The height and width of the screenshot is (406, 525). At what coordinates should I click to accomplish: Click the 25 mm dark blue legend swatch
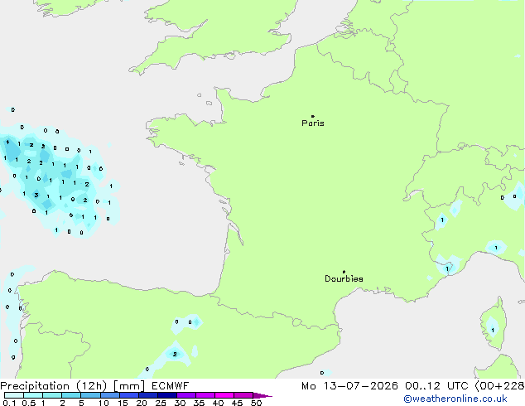(x=167, y=395)
